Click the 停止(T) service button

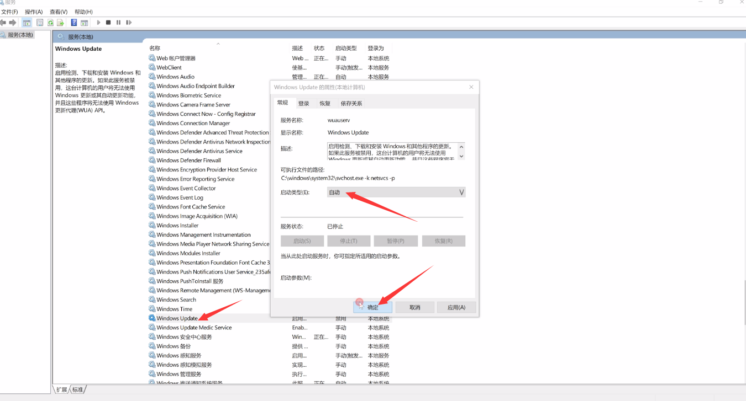point(348,241)
